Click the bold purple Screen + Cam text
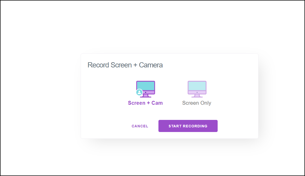This screenshot has width=305, height=176. click(145, 103)
